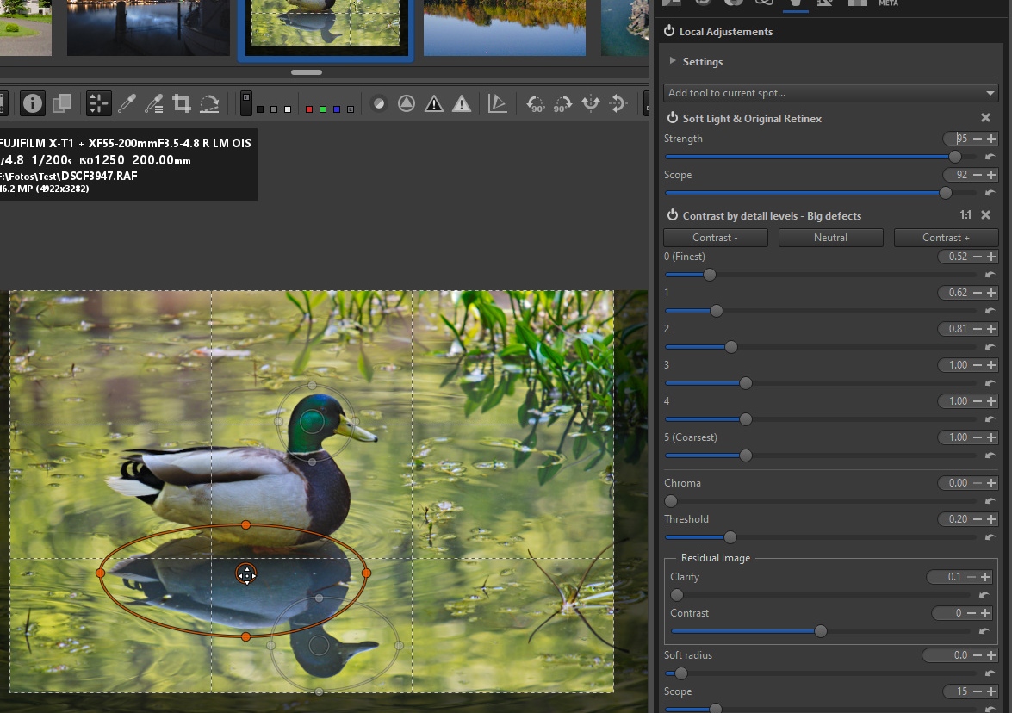Toggle clipped shadows warning indicator
This screenshot has height=713, width=1012.
tap(434, 103)
